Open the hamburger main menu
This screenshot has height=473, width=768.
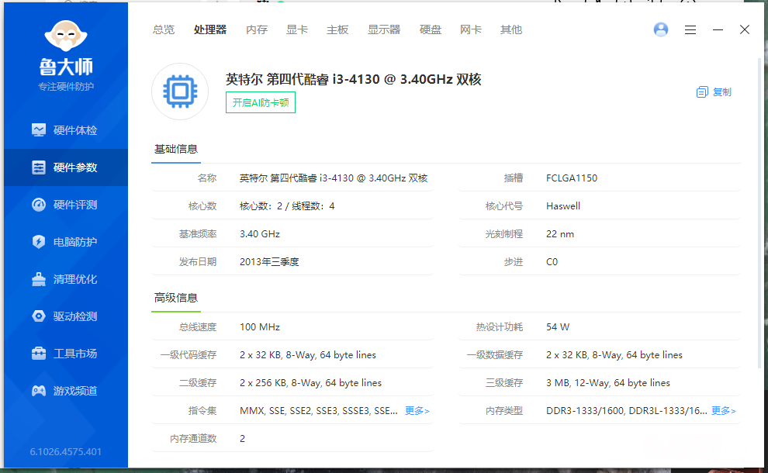(x=690, y=29)
